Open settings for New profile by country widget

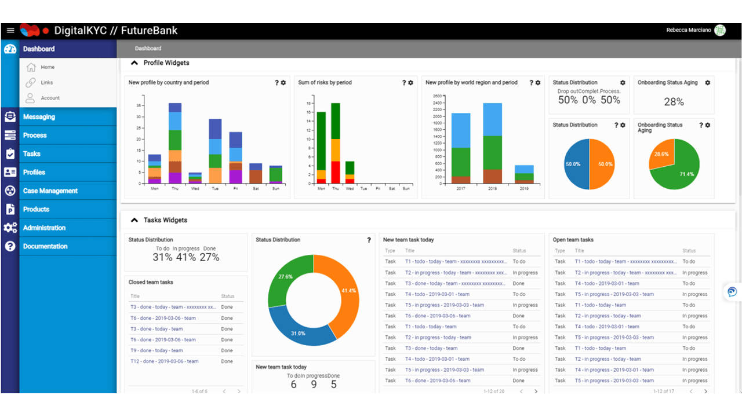(x=283, y=83)
